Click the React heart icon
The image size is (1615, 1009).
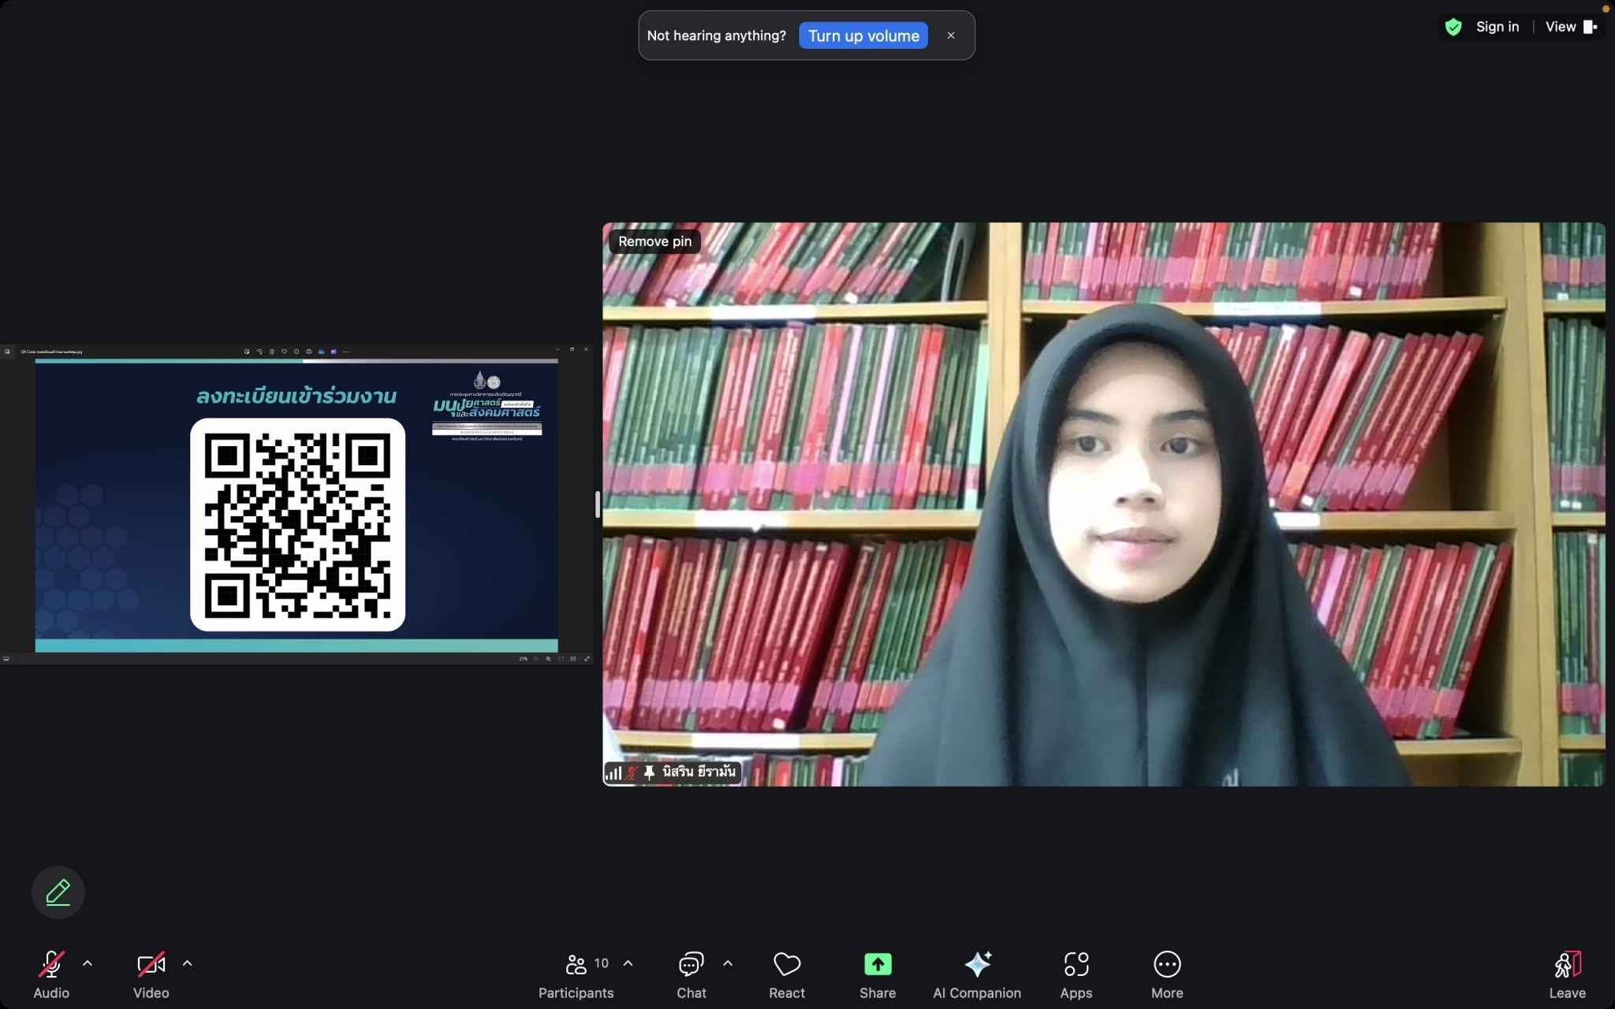coord(786,965)
